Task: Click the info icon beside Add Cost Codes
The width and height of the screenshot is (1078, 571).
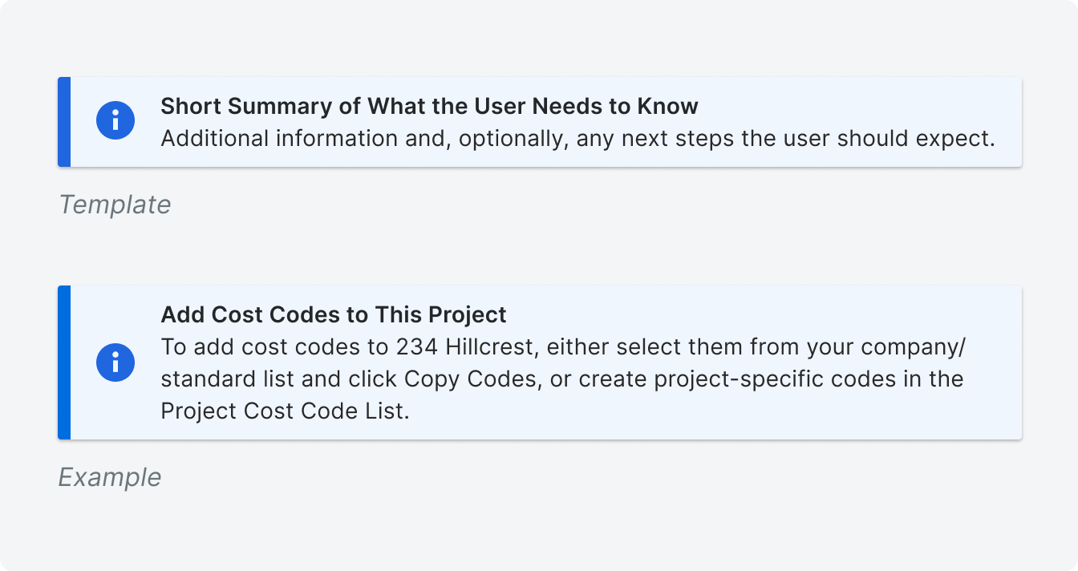Action: pos(115,362)
